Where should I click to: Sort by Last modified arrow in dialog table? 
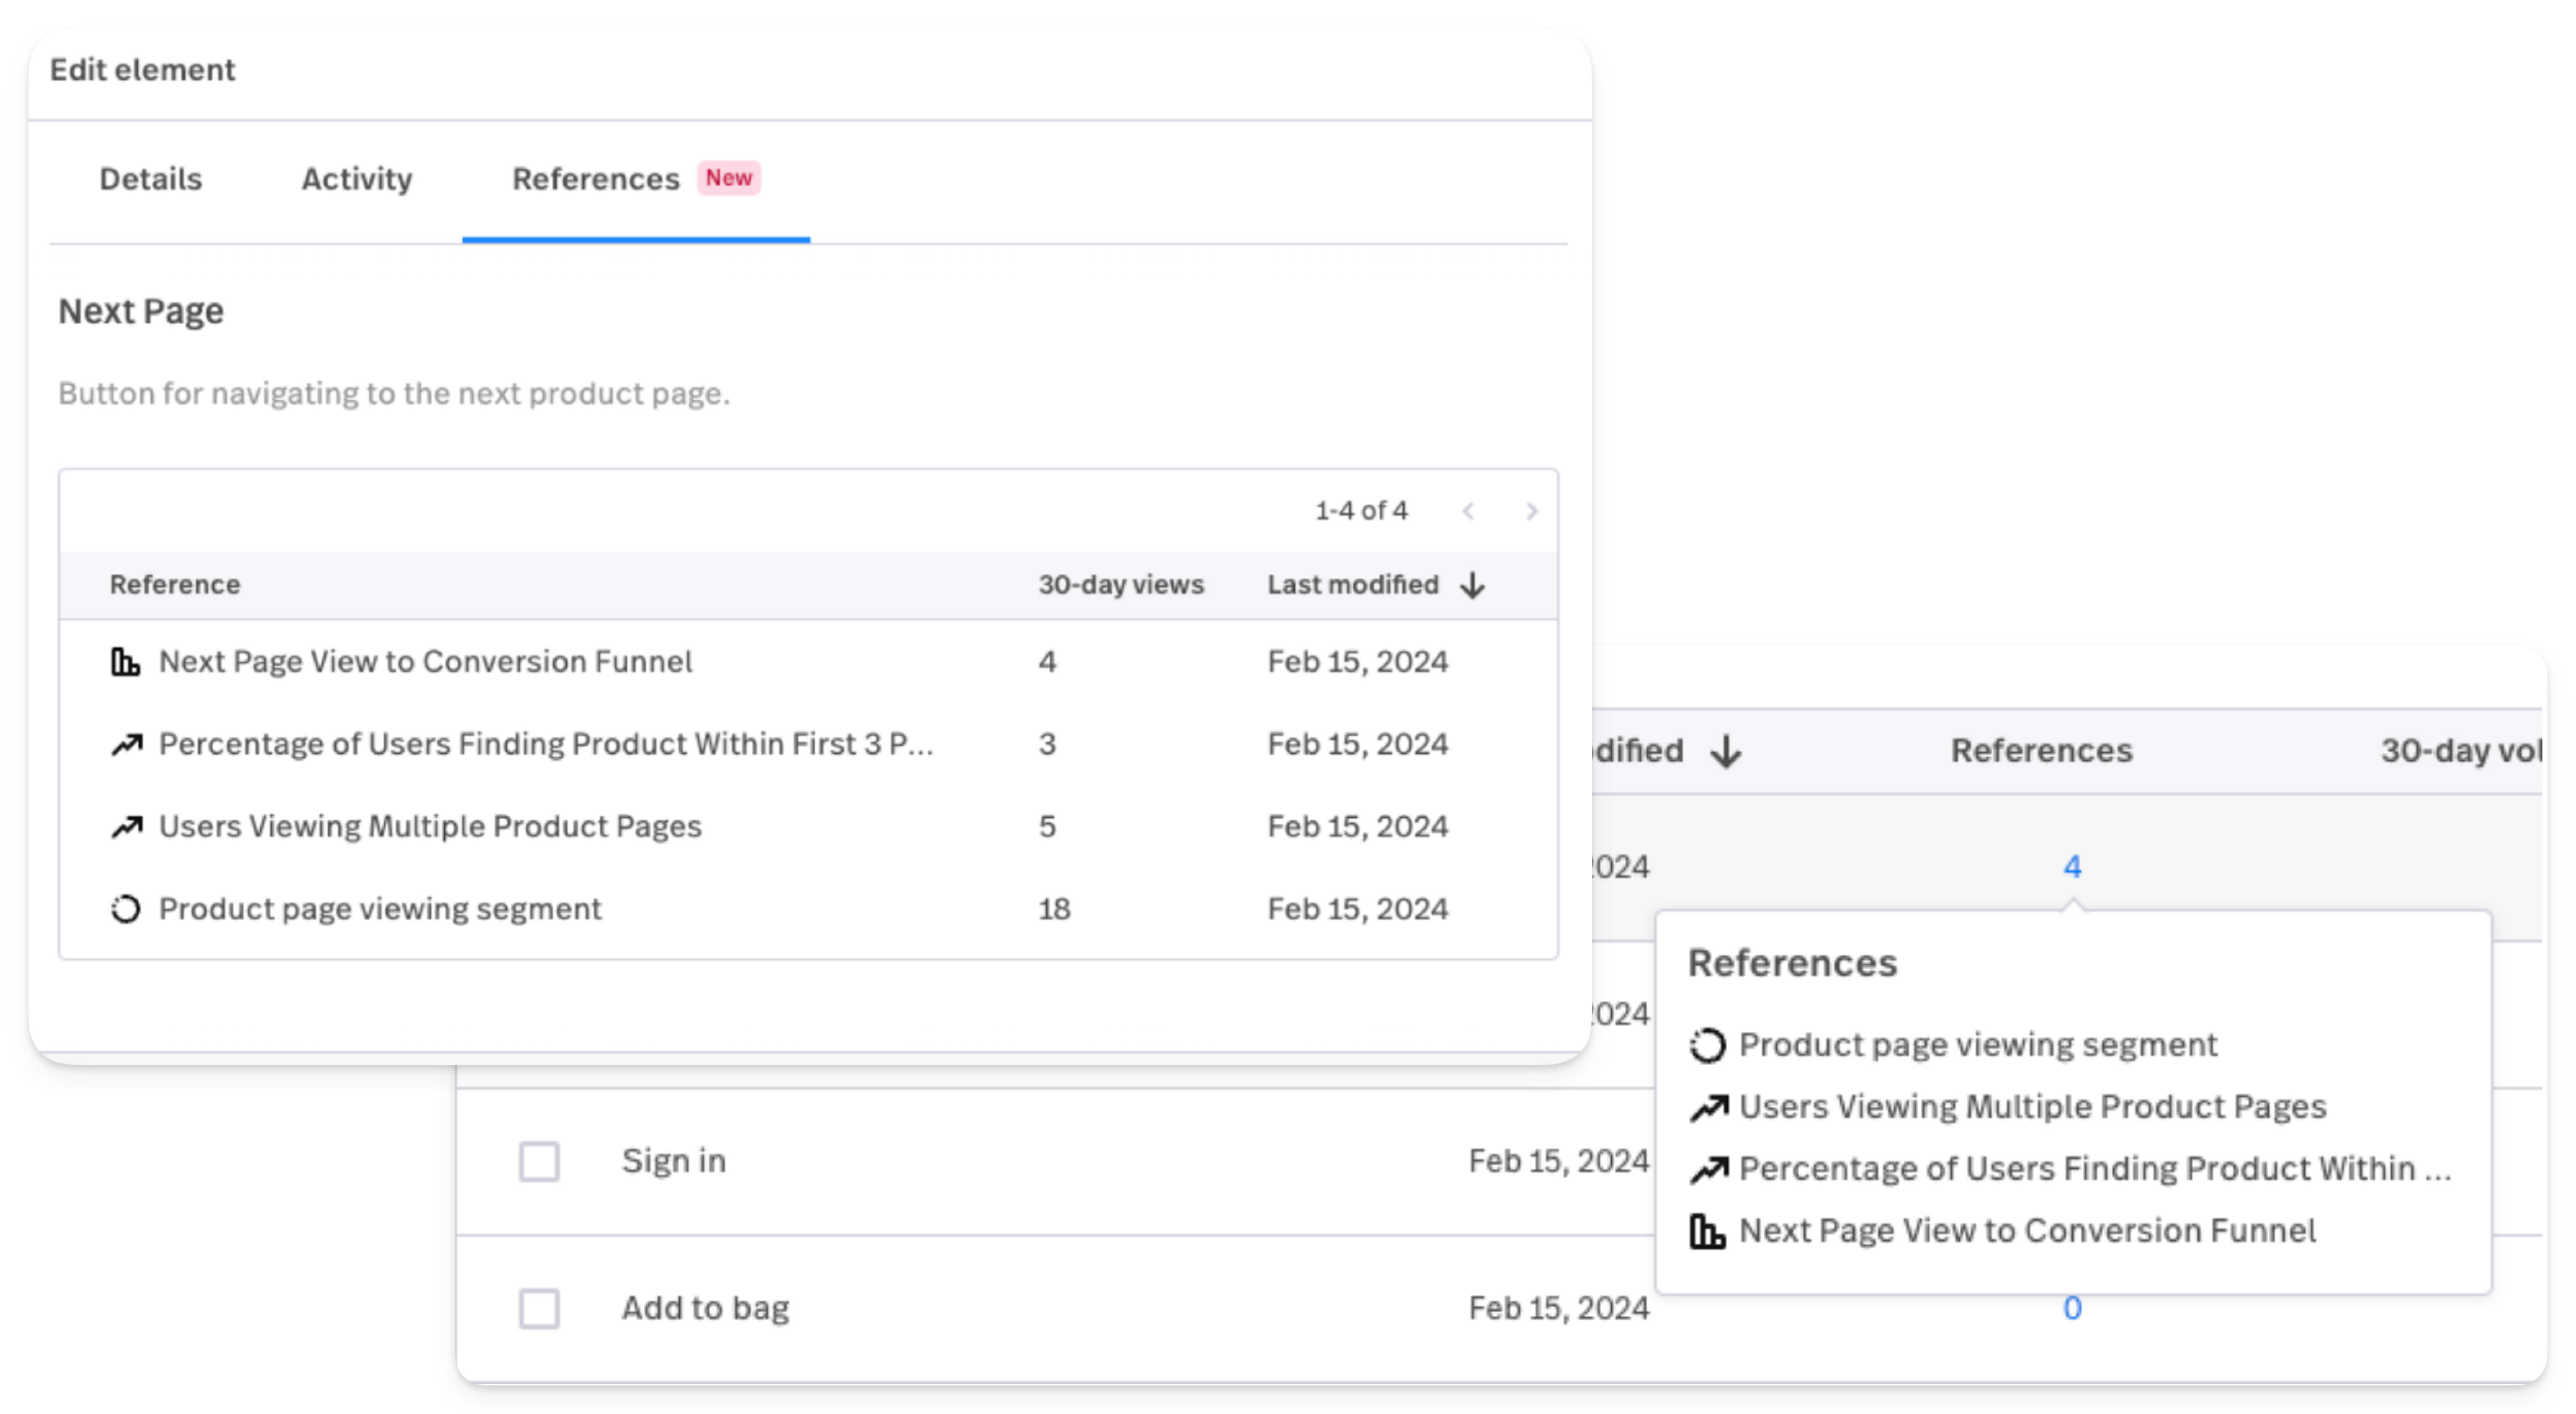(1472, 585)
